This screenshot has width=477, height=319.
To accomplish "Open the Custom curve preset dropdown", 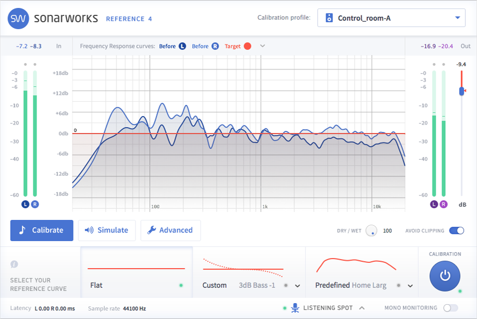I will 298,286.
